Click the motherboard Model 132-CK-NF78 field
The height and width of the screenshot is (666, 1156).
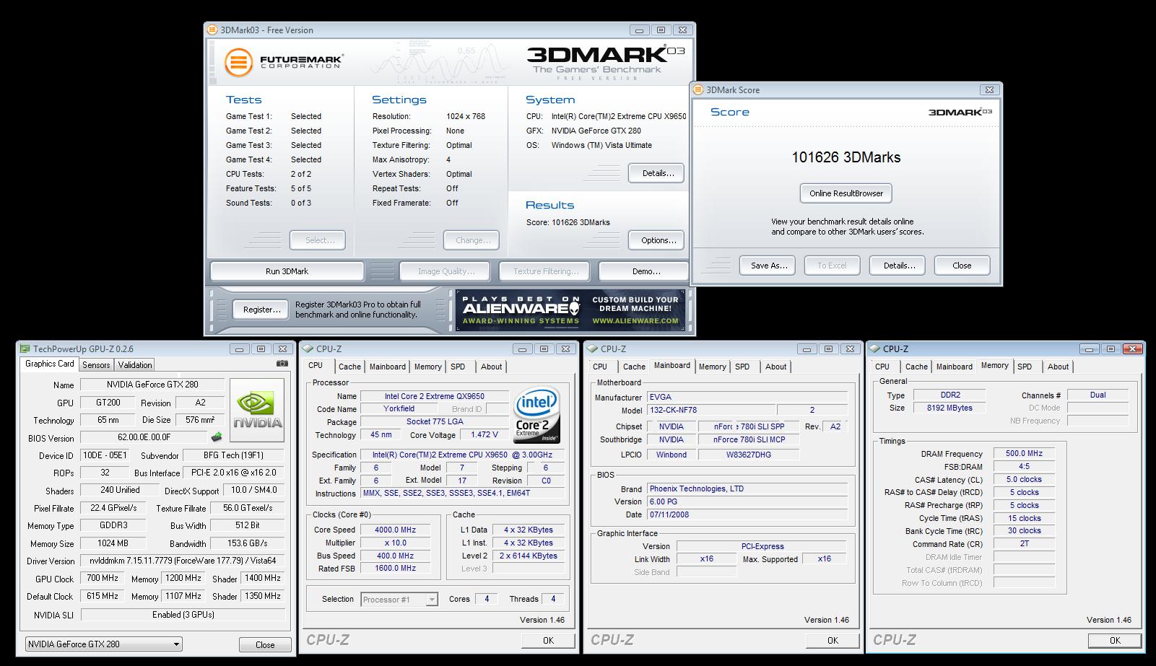pyautogui.click(x=710, y=410)
